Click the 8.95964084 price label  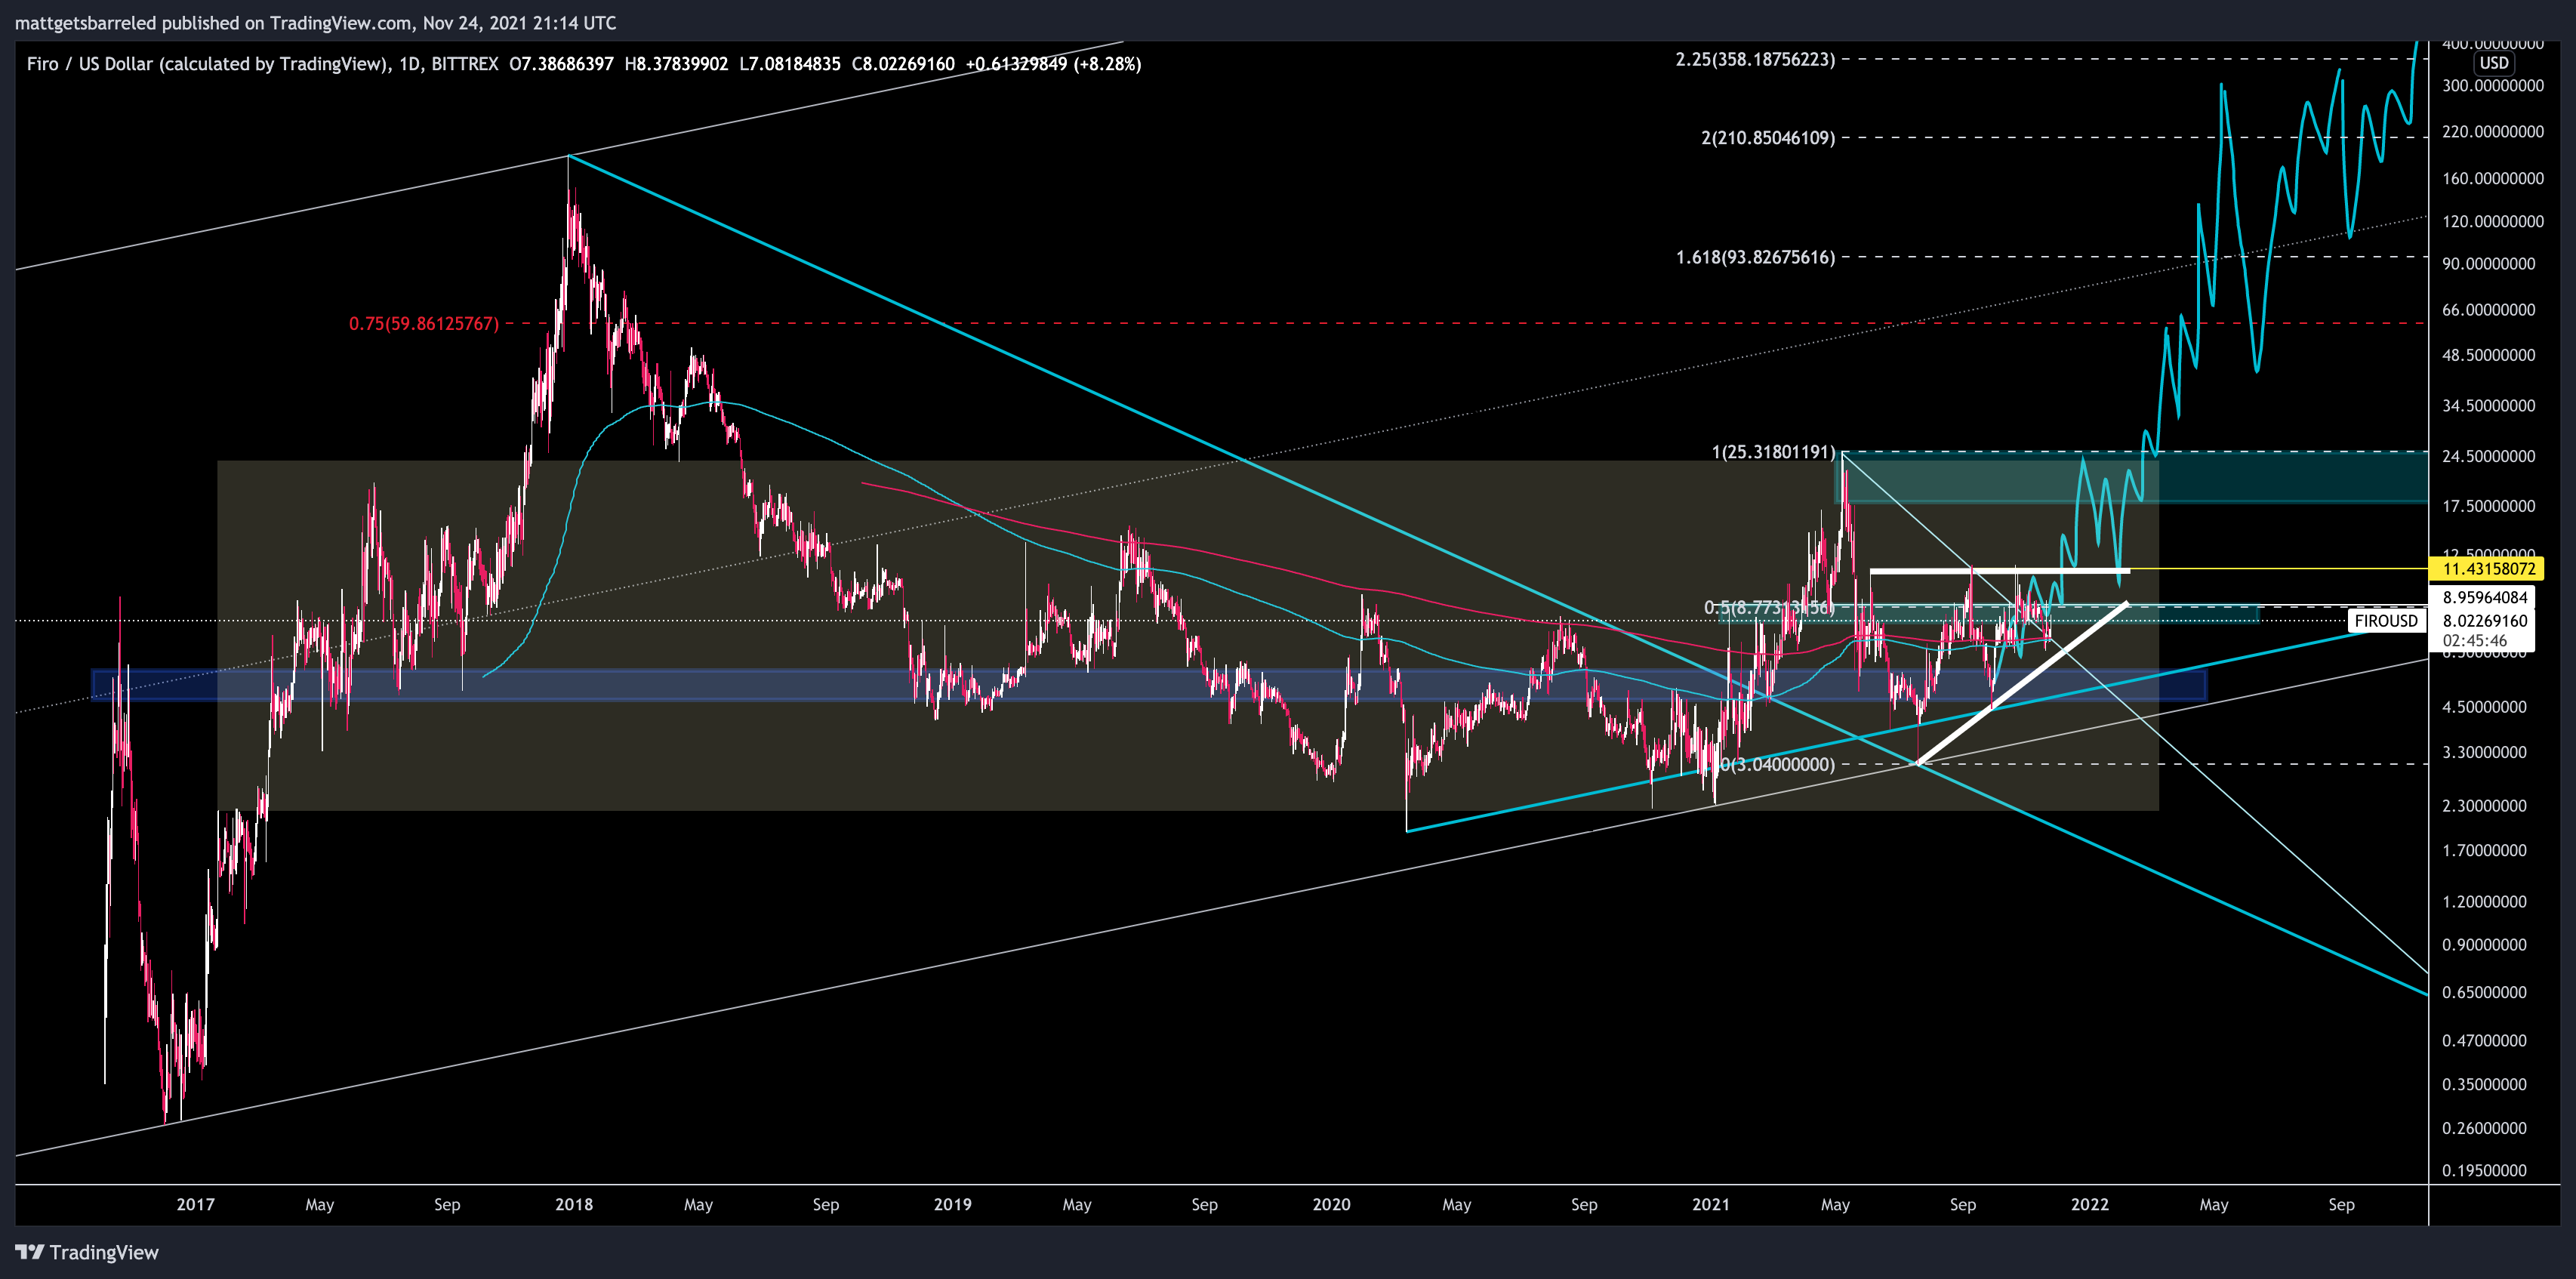click(x=2484, y=597)
